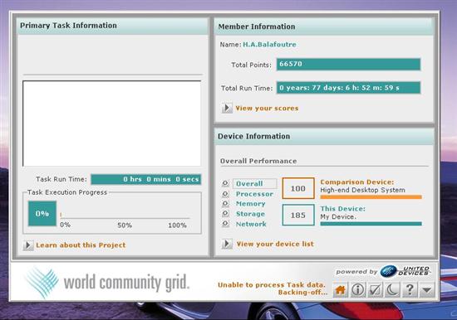Expand the down-arrow menu in bottom toolbar

427,289
